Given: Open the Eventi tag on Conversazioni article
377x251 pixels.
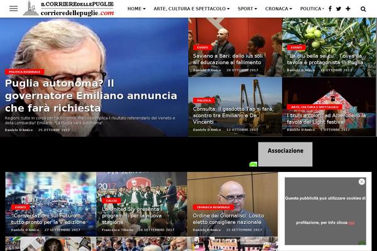Looking at the screenshot, I should coord(21,207).
